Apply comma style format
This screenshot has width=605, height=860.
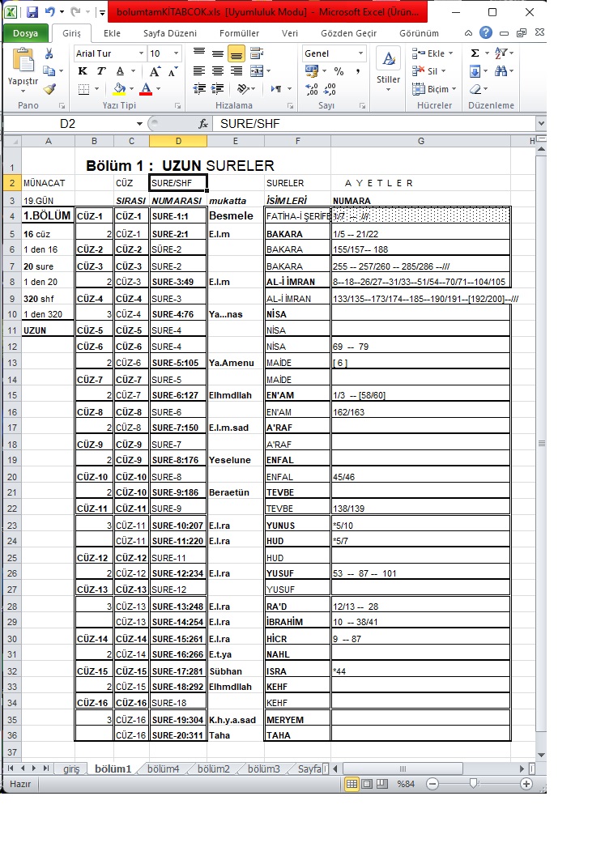(x=358, y=71)
